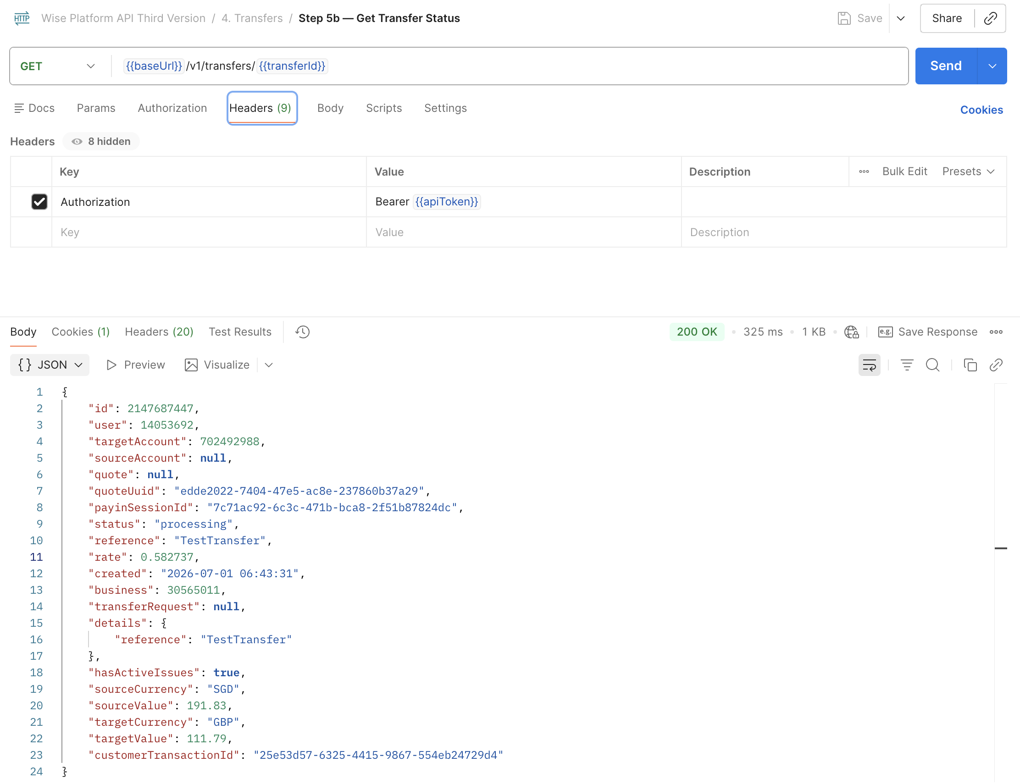
Task: Open the Docs tab
Action: pyautogui.click(x=34, y=108)
